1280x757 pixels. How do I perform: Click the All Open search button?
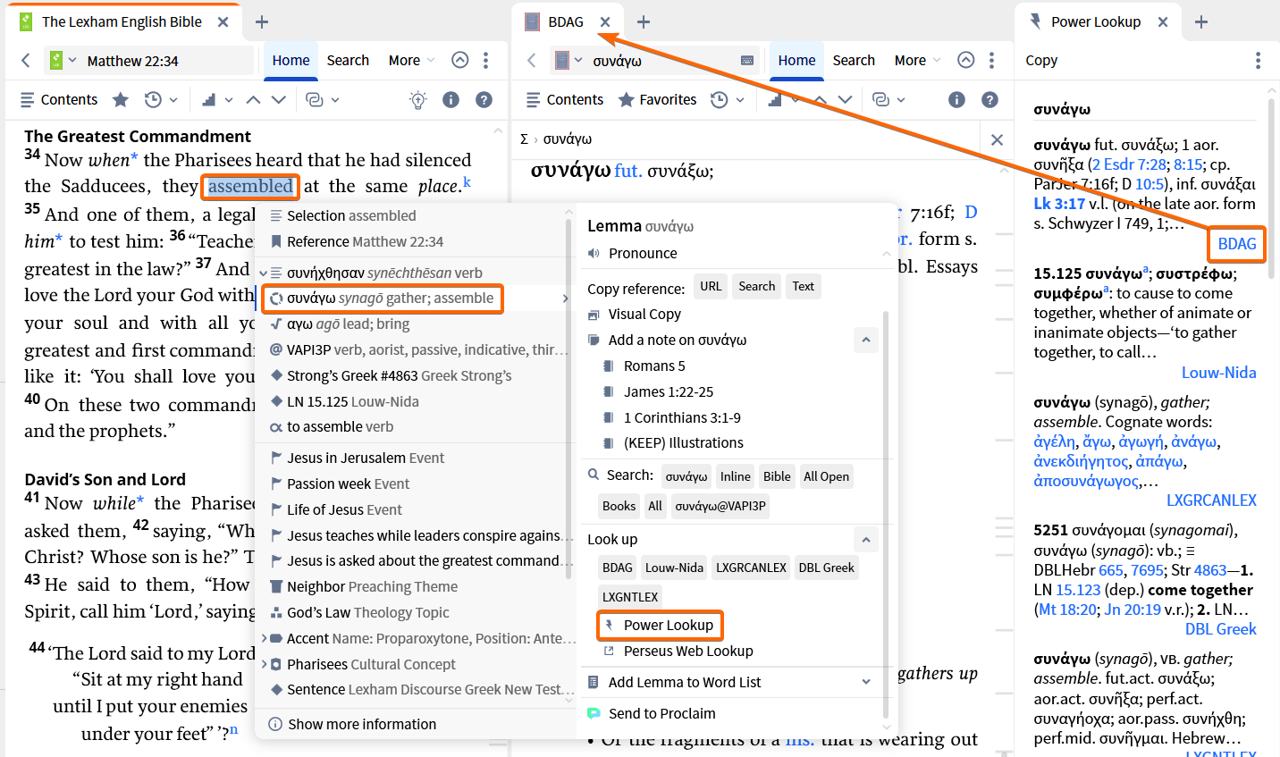pyautogui.click(x=826, y=476)
